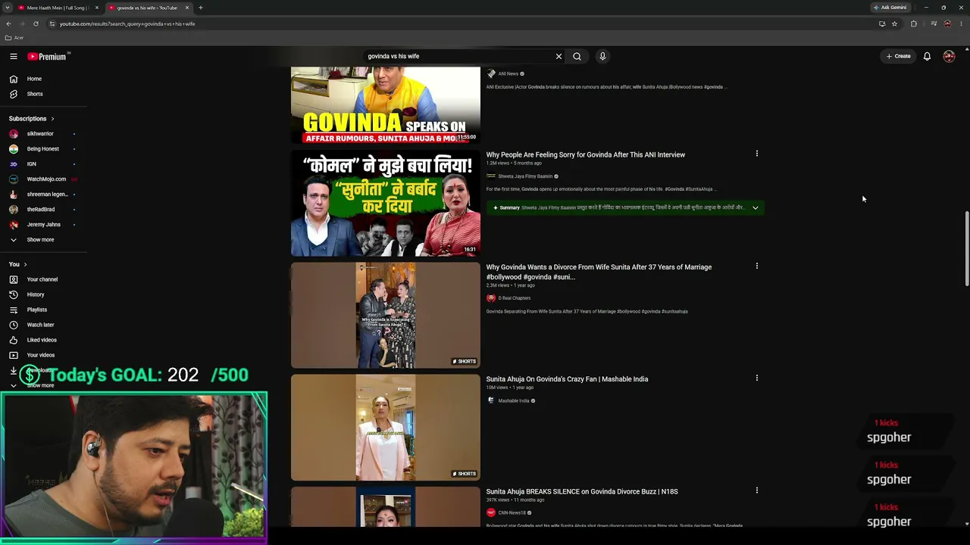This screenshot has width=970, height=545.
Task: Expand the You section heading
Action: (18, 264)
